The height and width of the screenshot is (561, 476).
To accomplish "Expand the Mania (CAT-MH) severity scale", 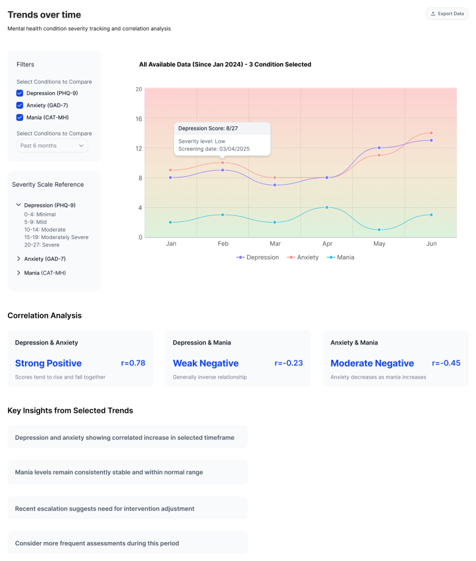I will coord(19,273).
